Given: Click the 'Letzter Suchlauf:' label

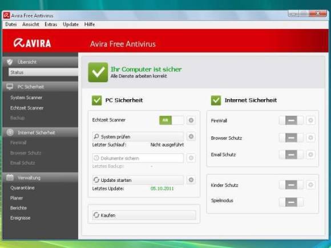Looking at the screenshot, I should tap(109, 145).
